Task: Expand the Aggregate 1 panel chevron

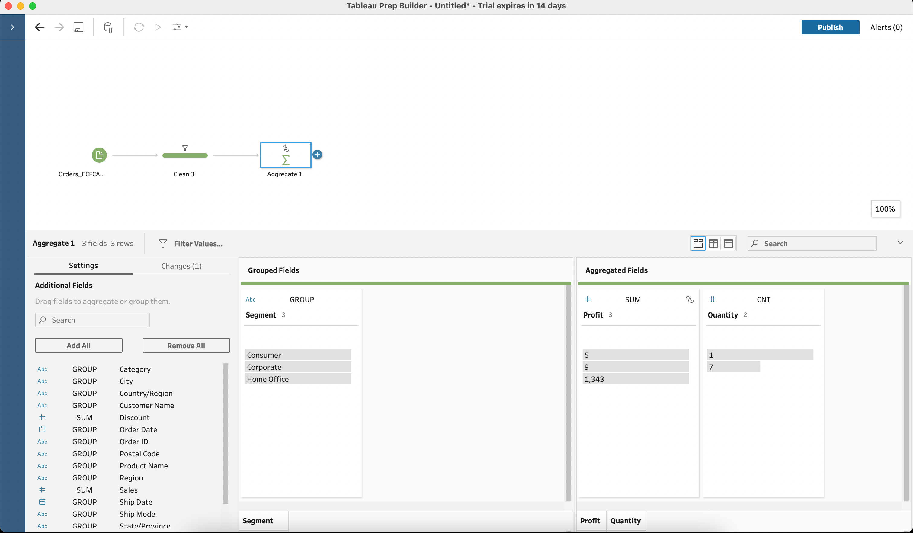Action: click(x=900, y=243)
